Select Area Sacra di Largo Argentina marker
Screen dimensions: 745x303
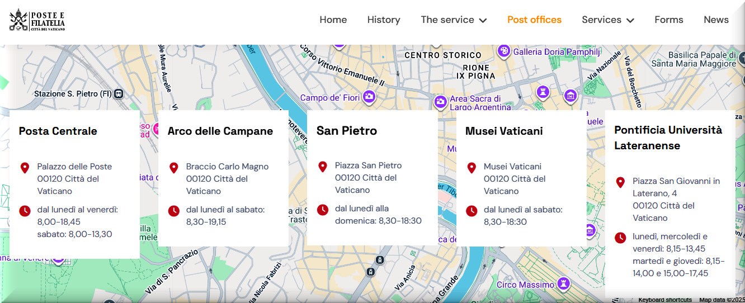pos(440,102)
